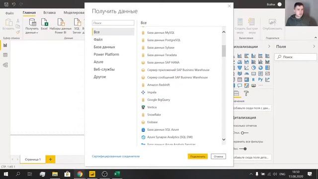Image resolution: width=318 pixels, height=179 pixels.
Task: Select table visual
Action: [239, 80]
